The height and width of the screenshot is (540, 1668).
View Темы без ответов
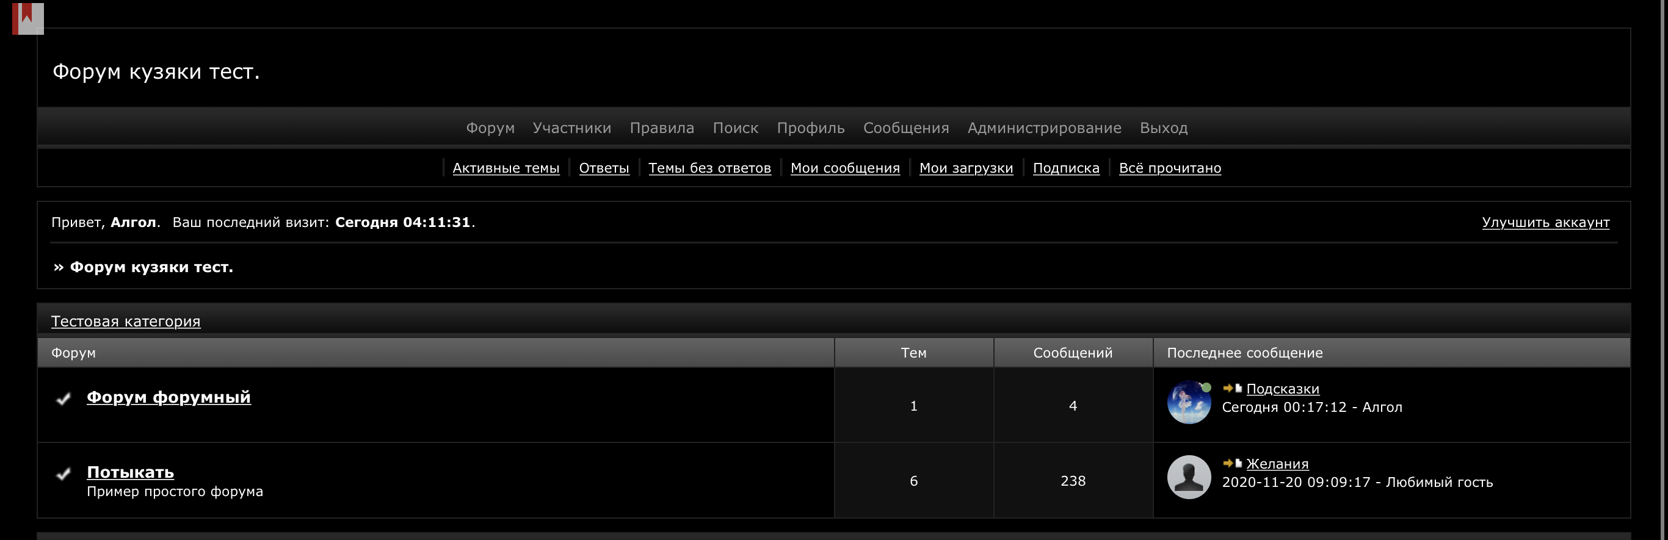(709, 168)
